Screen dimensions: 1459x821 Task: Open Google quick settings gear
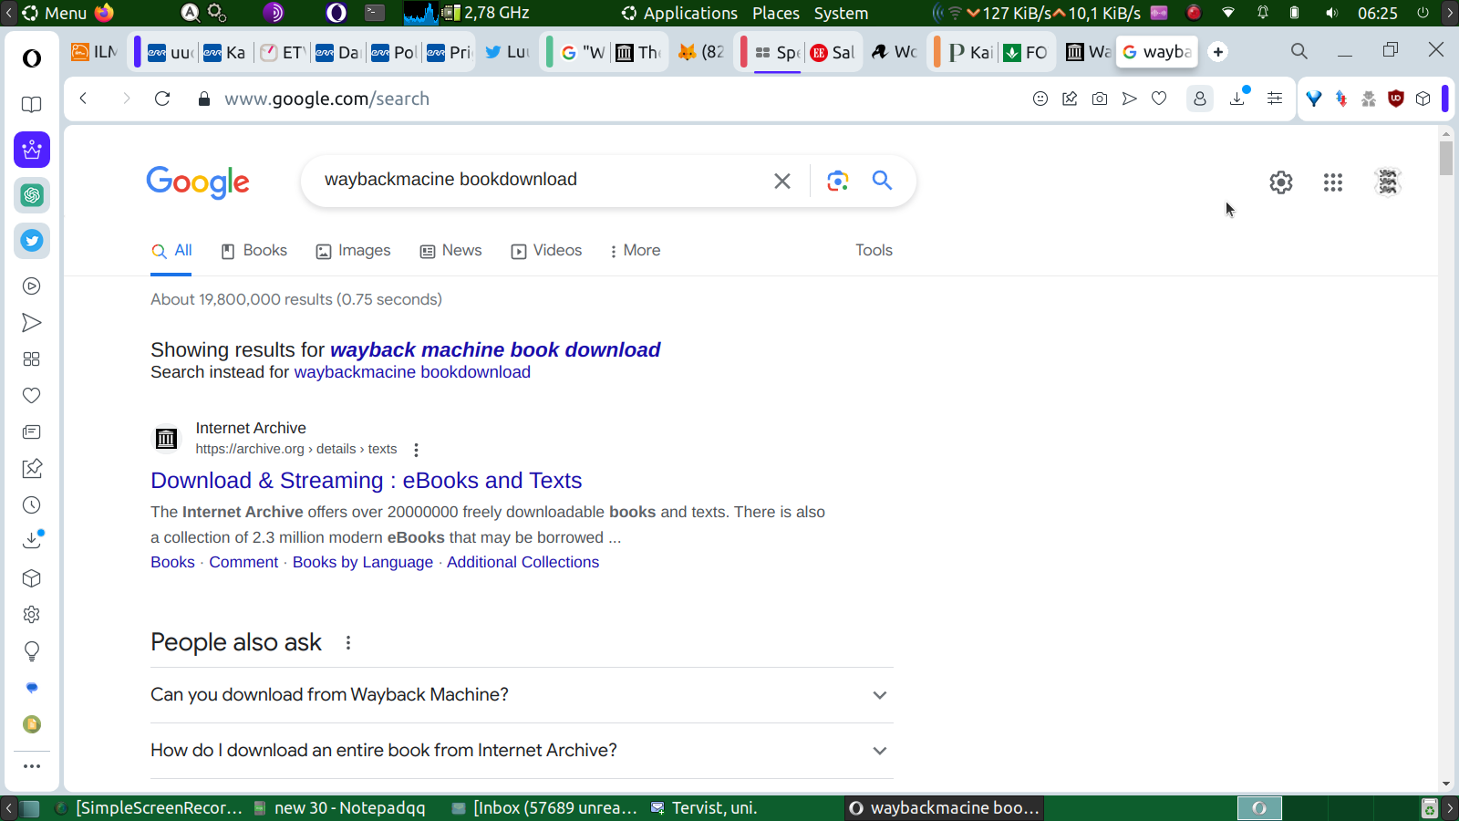pyautogui.click(x=1281, y=182)
